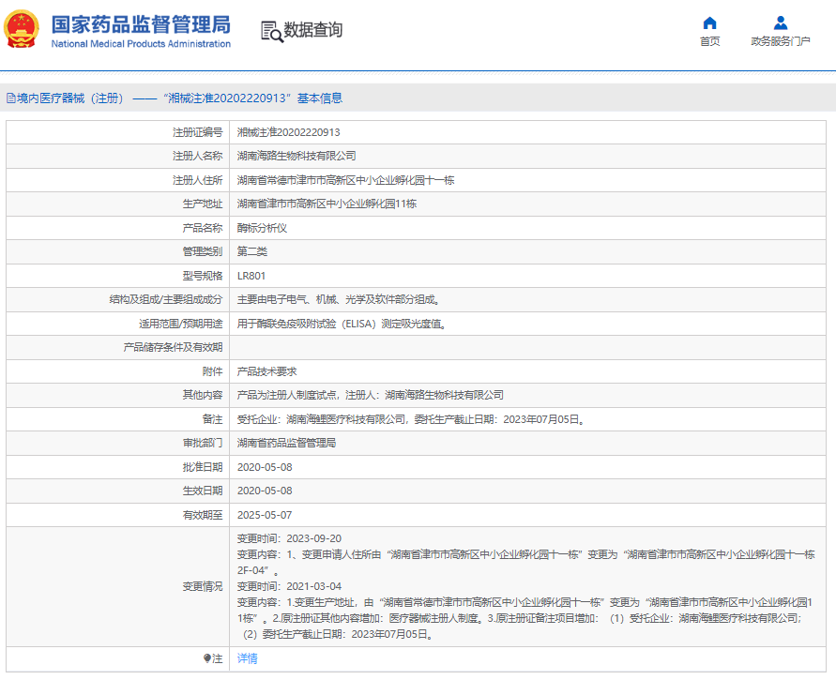836x680 pixels.
Task: Click the 审批部门 row label
Action: coord(202,443)
